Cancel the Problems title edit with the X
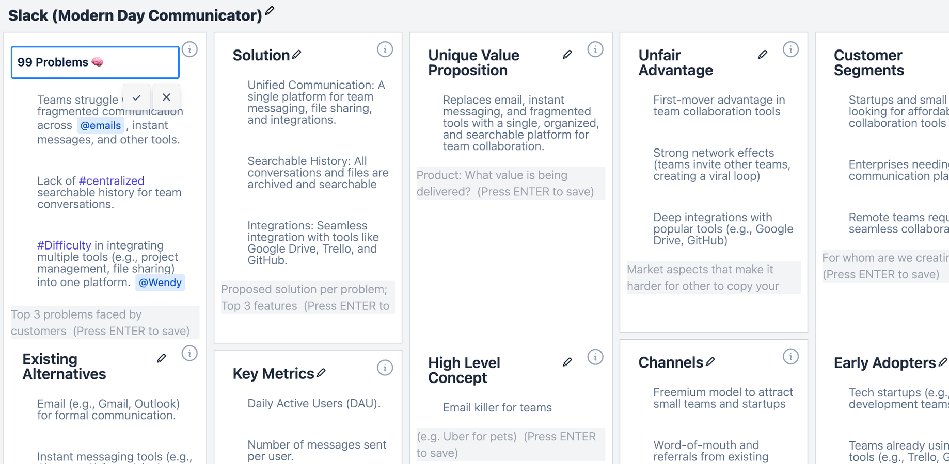This screenshot has height=464, width=949. pos(166,97)
